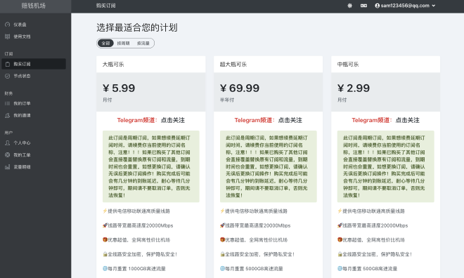Click the 赔钱机场 site title logo
The image size is (464, 278).
click(34, 6)
